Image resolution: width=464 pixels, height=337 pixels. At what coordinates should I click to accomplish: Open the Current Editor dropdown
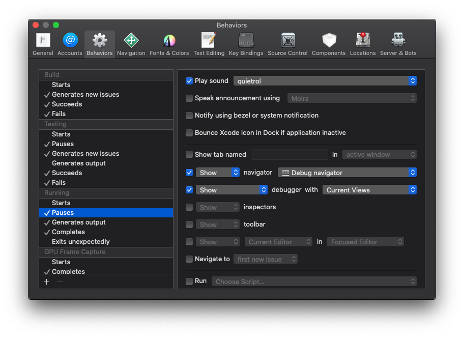click(278, 242)
